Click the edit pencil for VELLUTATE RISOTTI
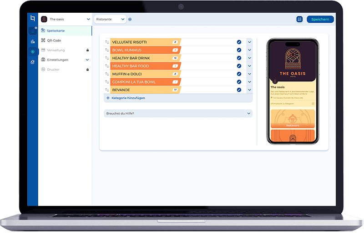The width and height of the screenshot is (364, 235). (x=239, y=42)
